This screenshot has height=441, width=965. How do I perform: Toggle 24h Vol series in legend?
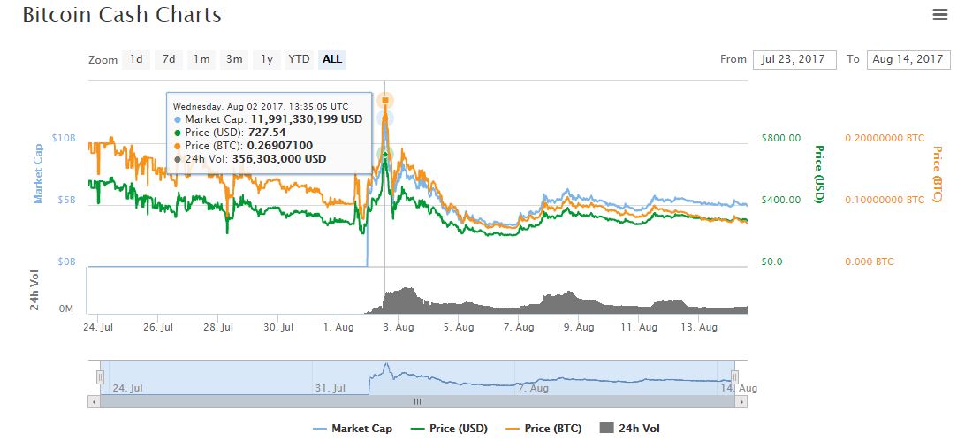click(x=629, y=429)
